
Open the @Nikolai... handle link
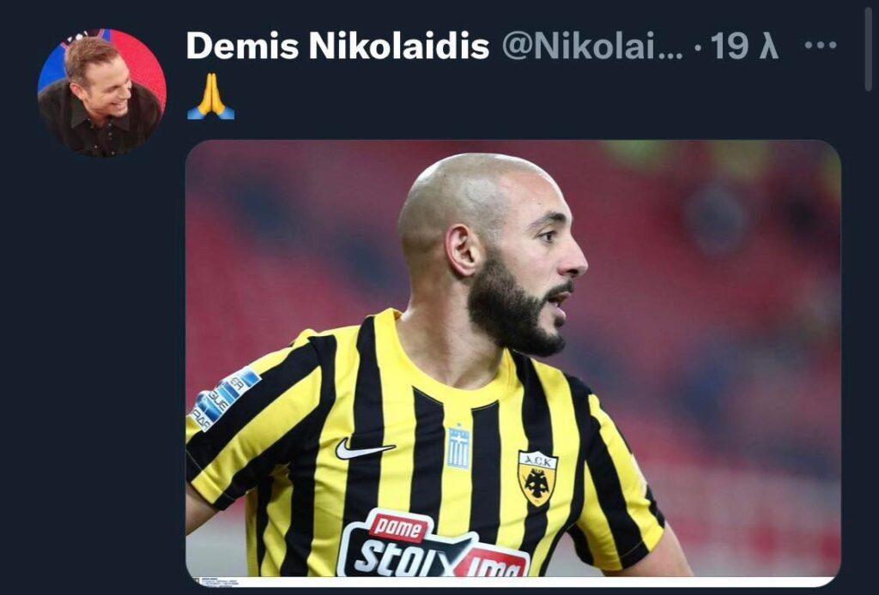tap(592, 46)
